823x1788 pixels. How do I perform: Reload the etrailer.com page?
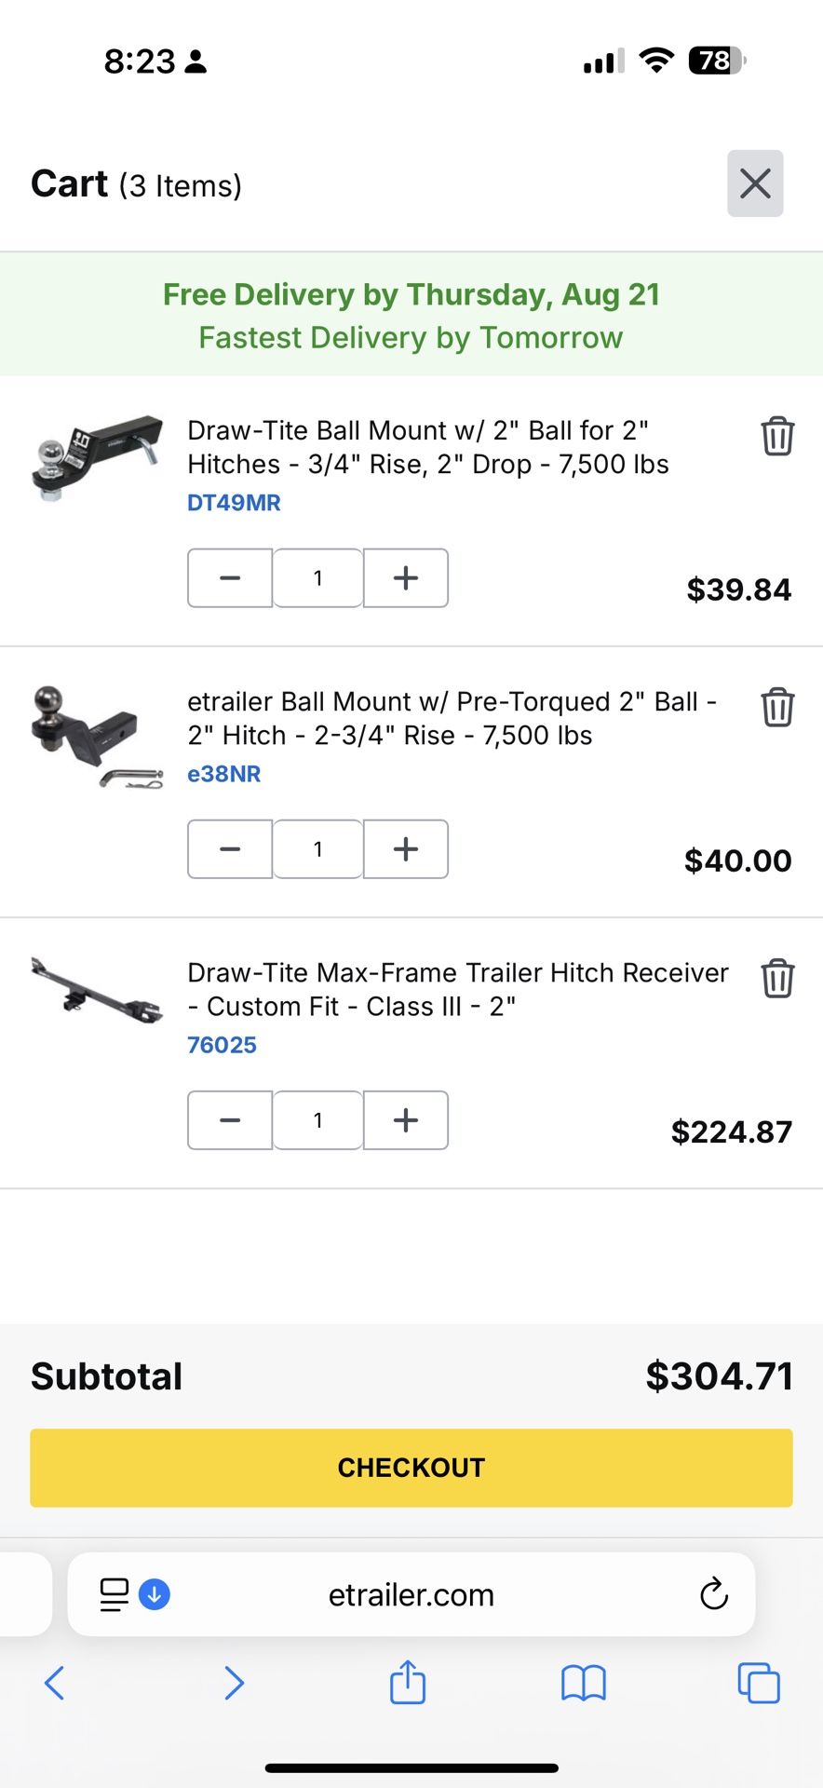[713, 1594]
